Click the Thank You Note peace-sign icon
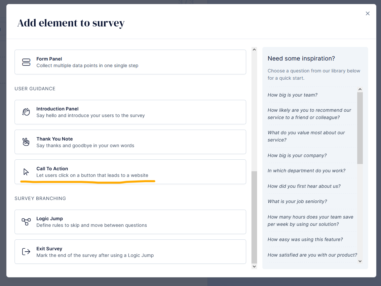381x286 pixels. pos(26,142)
